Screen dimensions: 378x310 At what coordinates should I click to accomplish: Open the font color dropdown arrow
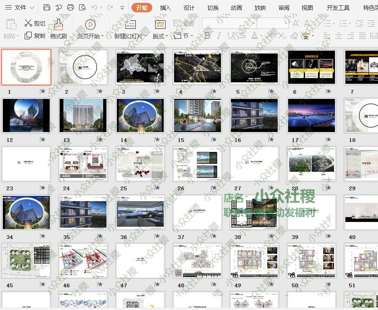(x=262, y=36)
